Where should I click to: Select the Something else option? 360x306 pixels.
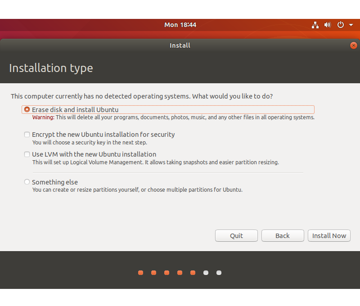pos(27,182)
